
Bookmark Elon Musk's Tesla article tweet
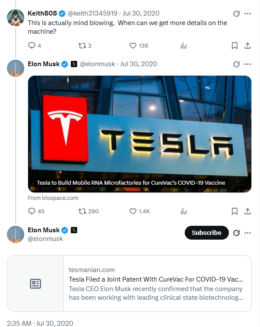coord(234,211)
